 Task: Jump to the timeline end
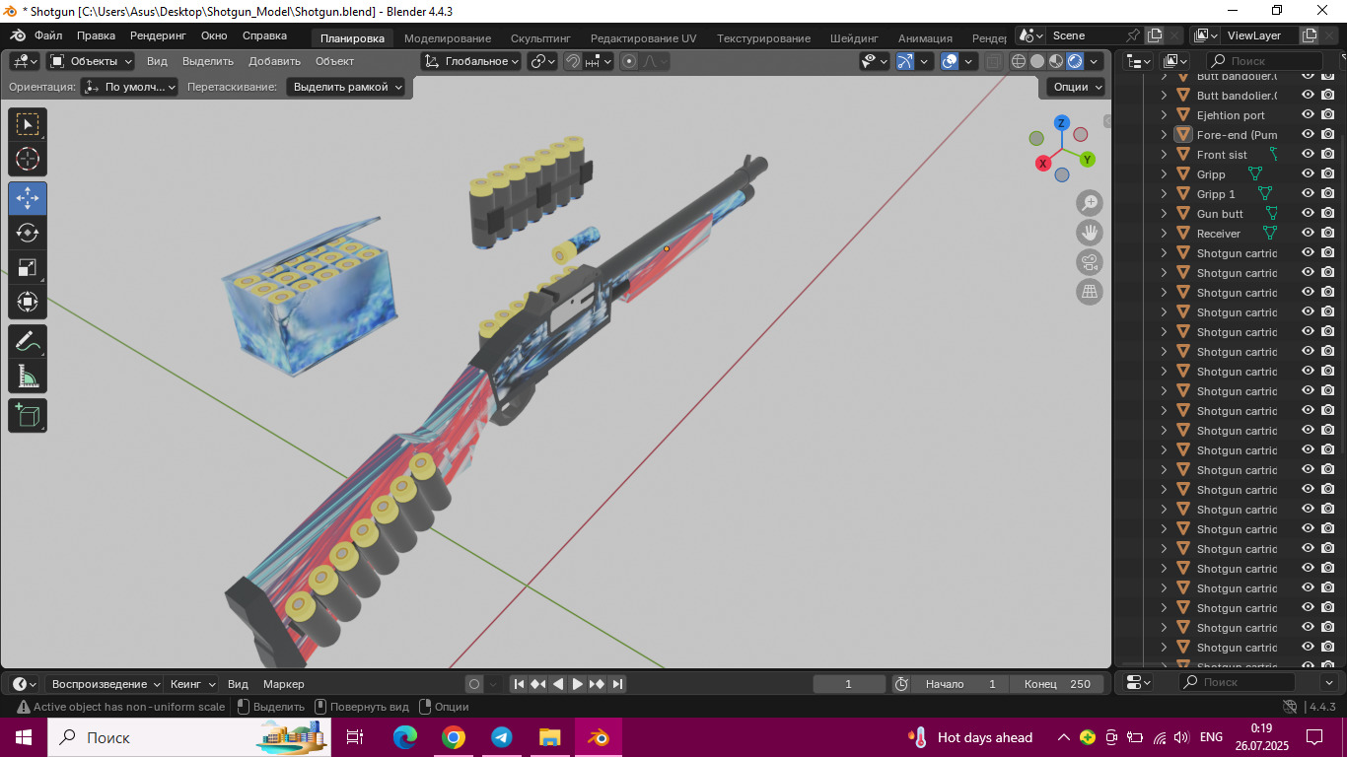pos(617,684)
